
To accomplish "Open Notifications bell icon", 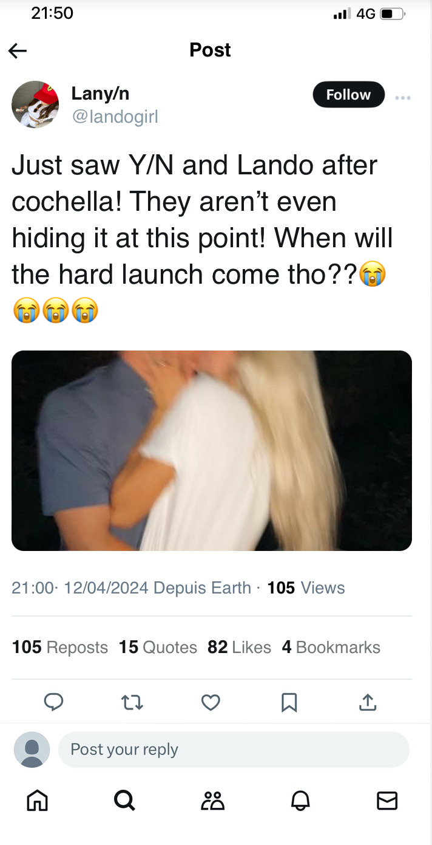I will (300, 801).
